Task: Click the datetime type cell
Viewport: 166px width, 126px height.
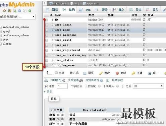Action: click(x=94, y=50)
